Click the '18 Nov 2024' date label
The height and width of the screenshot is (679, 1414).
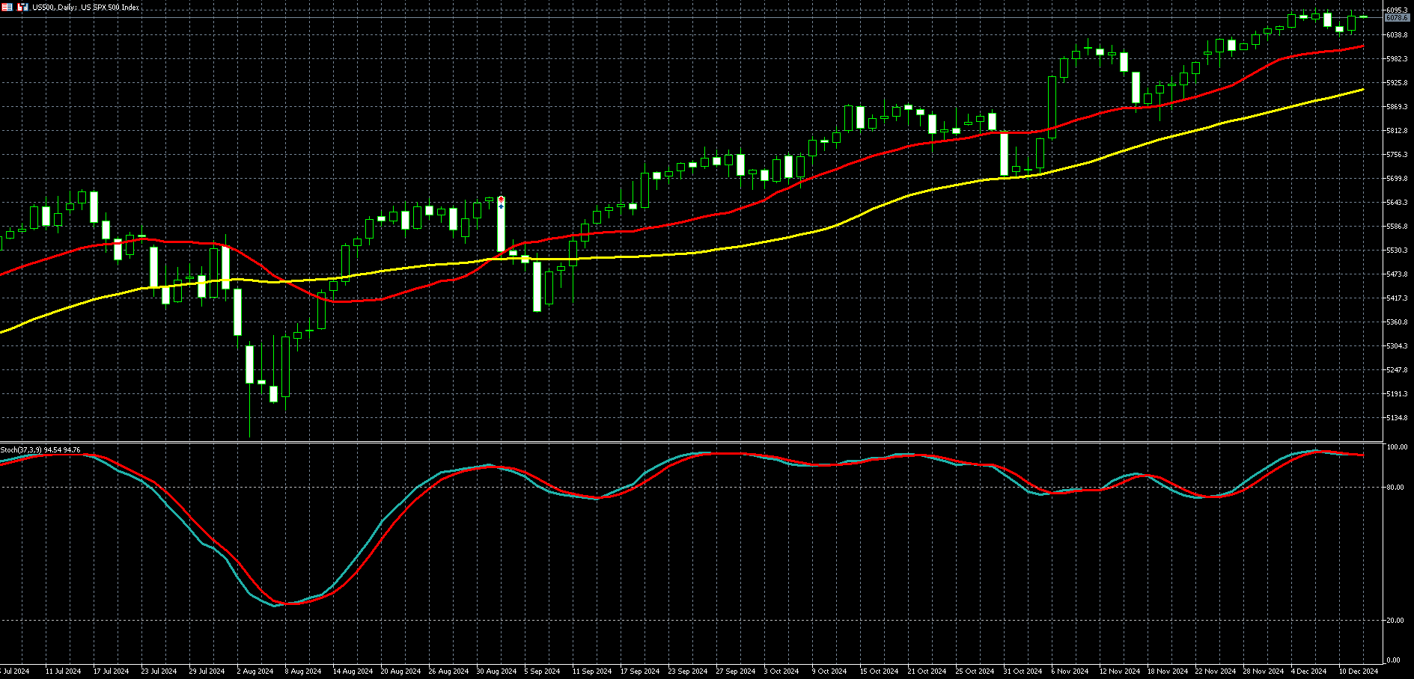[1168, 672]
